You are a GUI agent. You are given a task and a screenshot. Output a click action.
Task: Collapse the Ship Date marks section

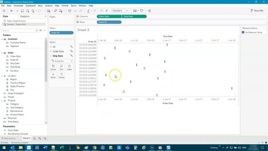coord(51,56)
